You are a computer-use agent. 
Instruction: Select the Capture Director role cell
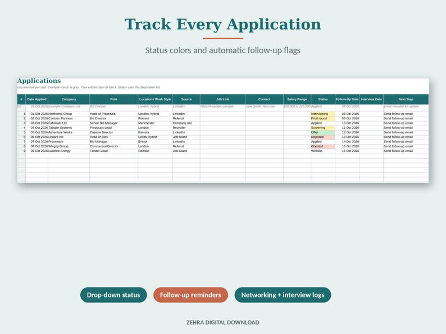pyautogui.click(x=114, y=132)
